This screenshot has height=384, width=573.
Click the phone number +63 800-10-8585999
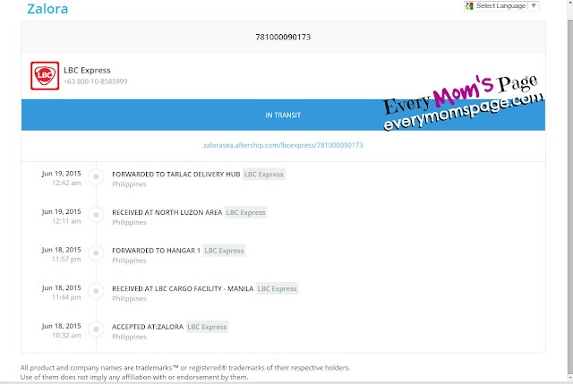coord(96,81)
